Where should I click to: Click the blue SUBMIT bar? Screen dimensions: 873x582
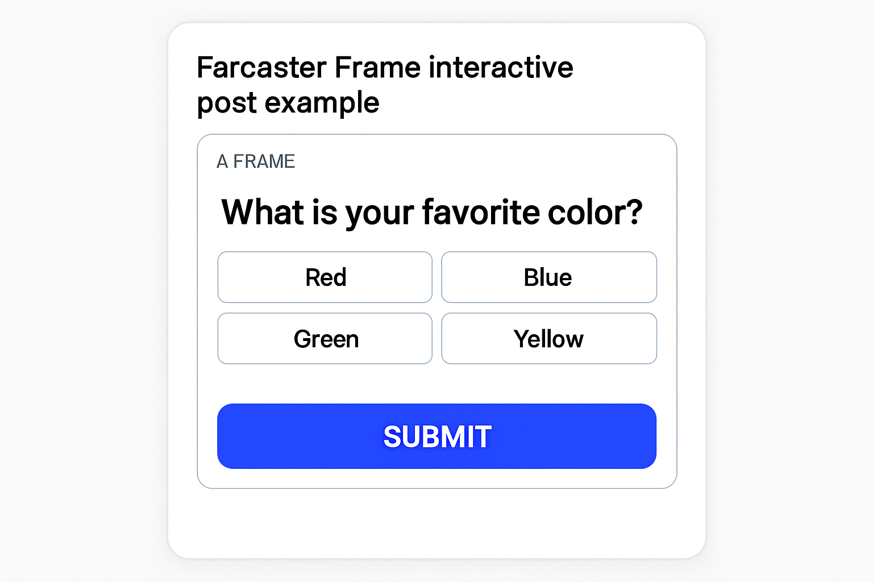(x=436, y=436)
